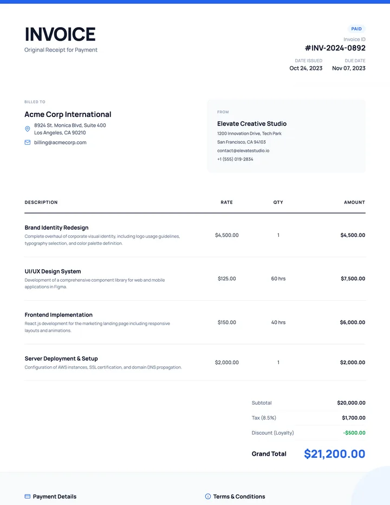Click the $2,000.00 rate for Server Deployment
390x505 pixels.
coord(227,362)
